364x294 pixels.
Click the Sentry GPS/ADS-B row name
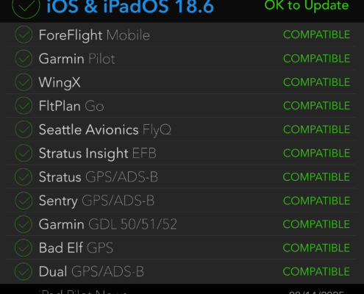[x=96, y=201]
